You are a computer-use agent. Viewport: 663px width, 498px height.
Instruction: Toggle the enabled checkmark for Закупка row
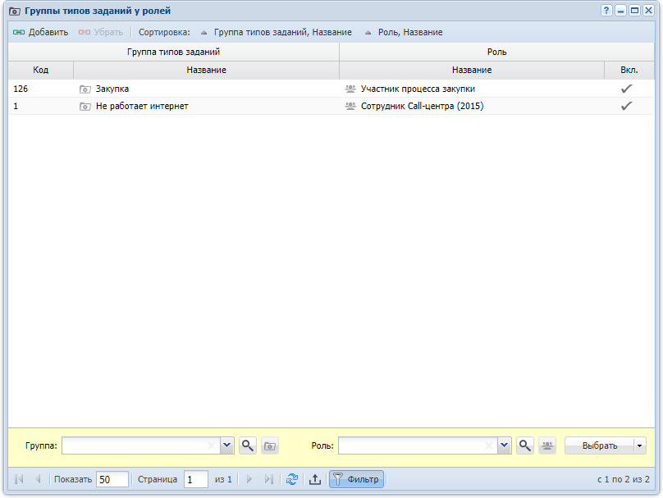pyautogui.click(x=627, y=89)
